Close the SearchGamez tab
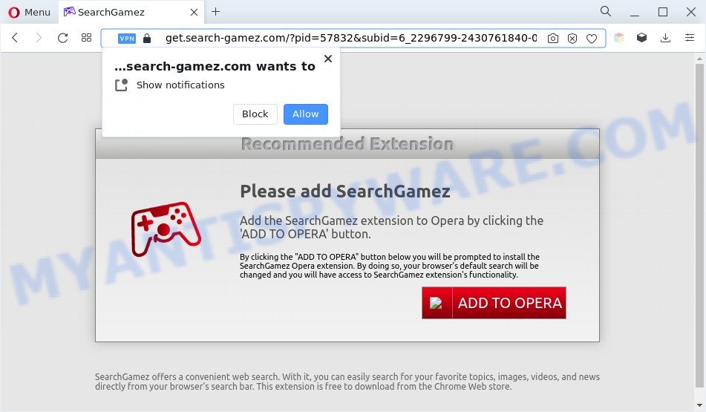This screenshot has height=412, width=706. [194, 12]
